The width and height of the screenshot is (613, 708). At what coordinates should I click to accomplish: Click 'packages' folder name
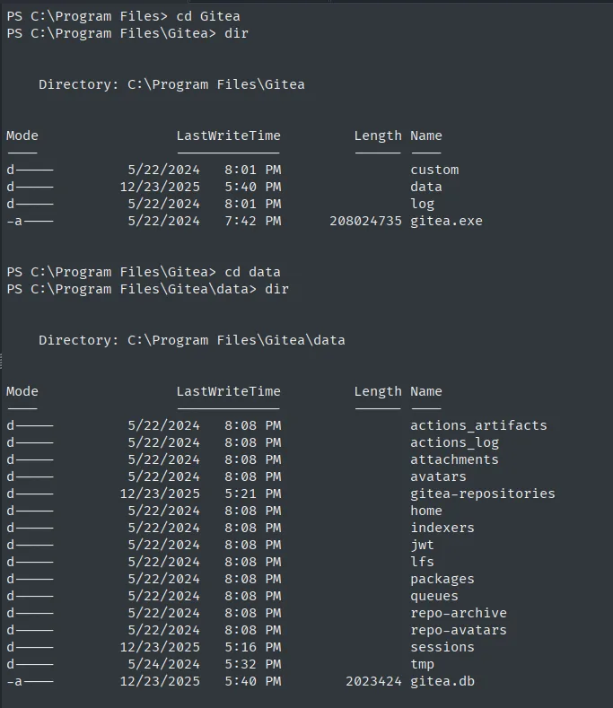(442, 580)
